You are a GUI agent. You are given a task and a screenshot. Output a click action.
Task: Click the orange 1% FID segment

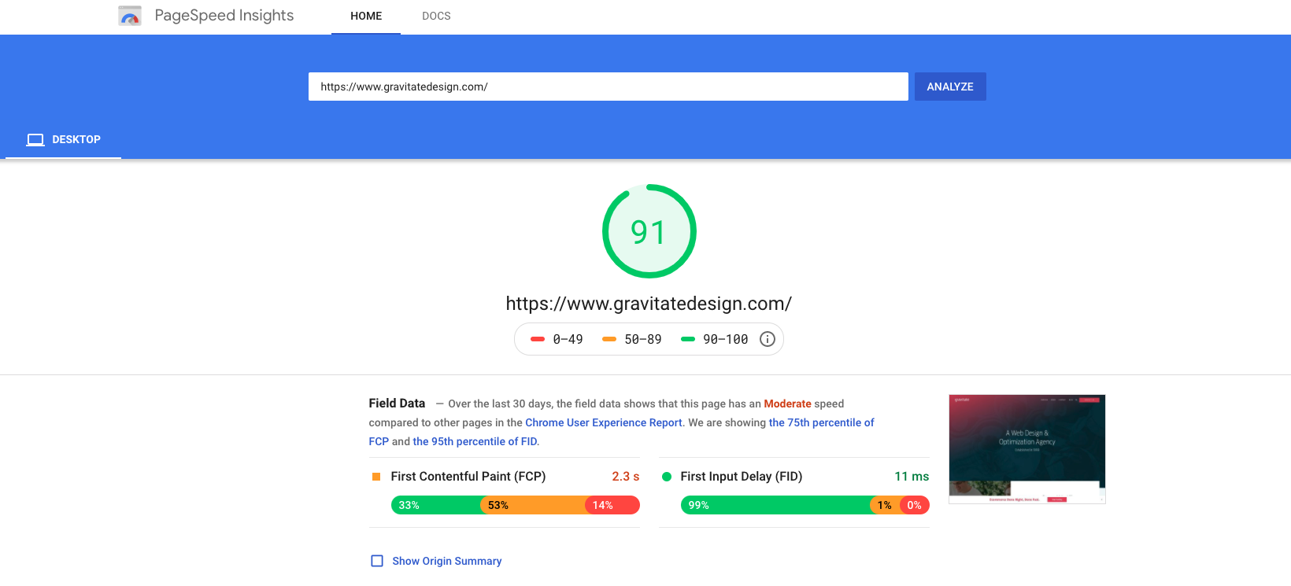pos(885,505)
